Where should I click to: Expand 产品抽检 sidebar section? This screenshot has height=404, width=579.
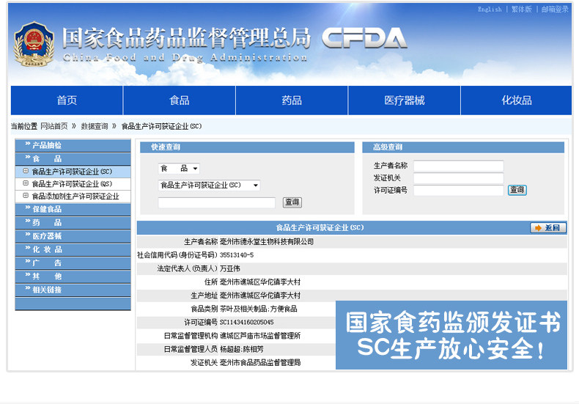[x=73, y=145]
